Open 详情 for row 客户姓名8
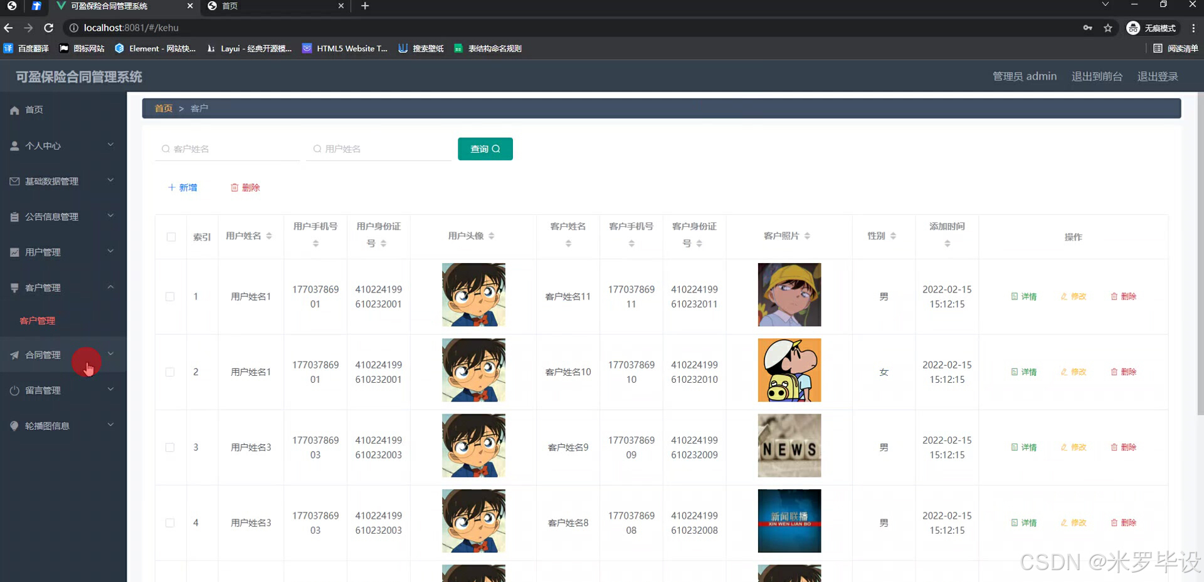The image size is (1204, 582). pos(1024,523)
